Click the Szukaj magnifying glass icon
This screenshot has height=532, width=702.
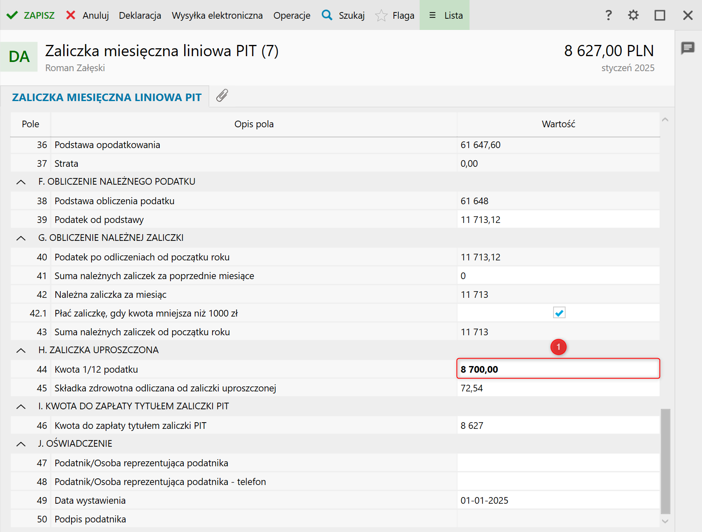(327, 15)
